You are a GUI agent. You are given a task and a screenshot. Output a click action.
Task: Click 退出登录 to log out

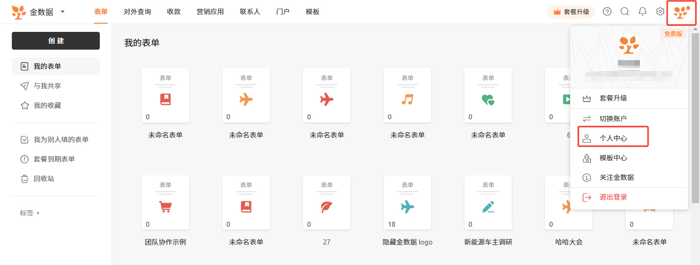(x=629, y=197)
